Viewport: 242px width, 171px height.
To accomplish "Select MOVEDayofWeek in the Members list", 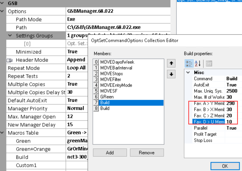I will [117, 62].
